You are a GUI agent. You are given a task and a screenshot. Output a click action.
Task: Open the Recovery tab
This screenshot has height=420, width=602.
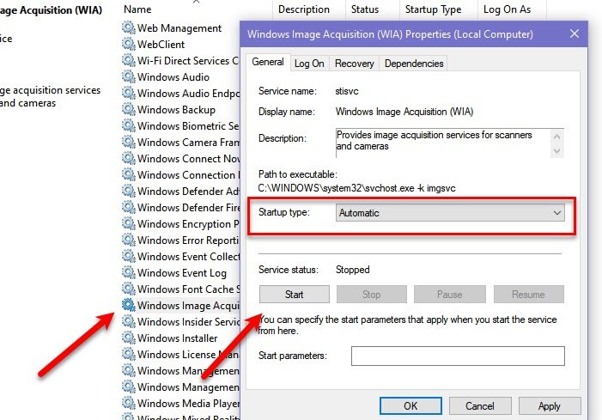pos(354,64)
